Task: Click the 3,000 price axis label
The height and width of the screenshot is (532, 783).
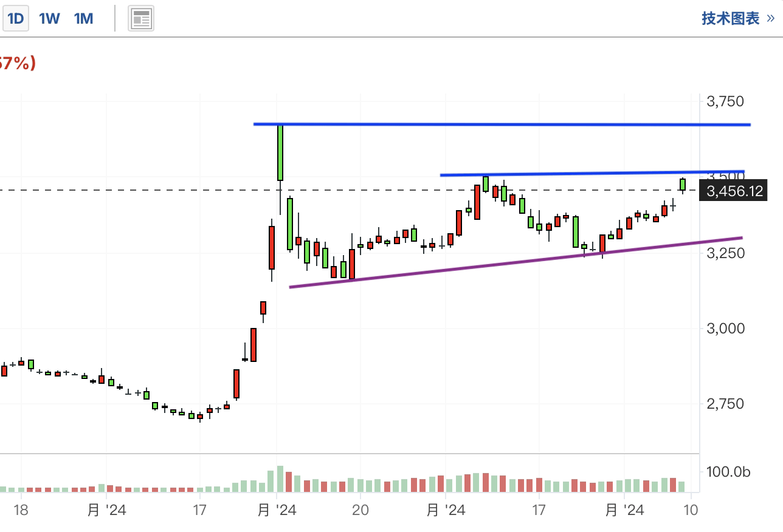Action: pos(725,329)
